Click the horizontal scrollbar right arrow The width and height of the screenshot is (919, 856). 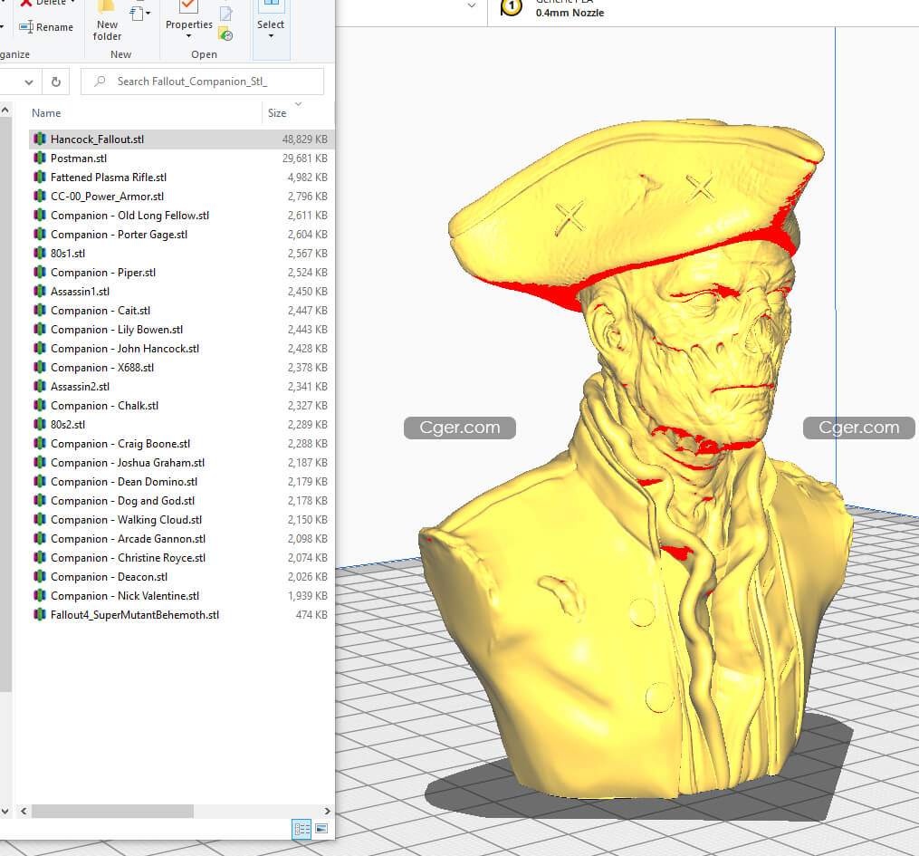[x=327, y=812]
